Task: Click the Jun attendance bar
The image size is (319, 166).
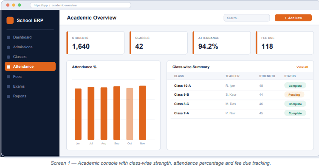Action: point(78,114)
